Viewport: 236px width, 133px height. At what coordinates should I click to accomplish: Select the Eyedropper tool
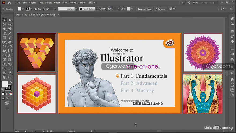point(4,64)
